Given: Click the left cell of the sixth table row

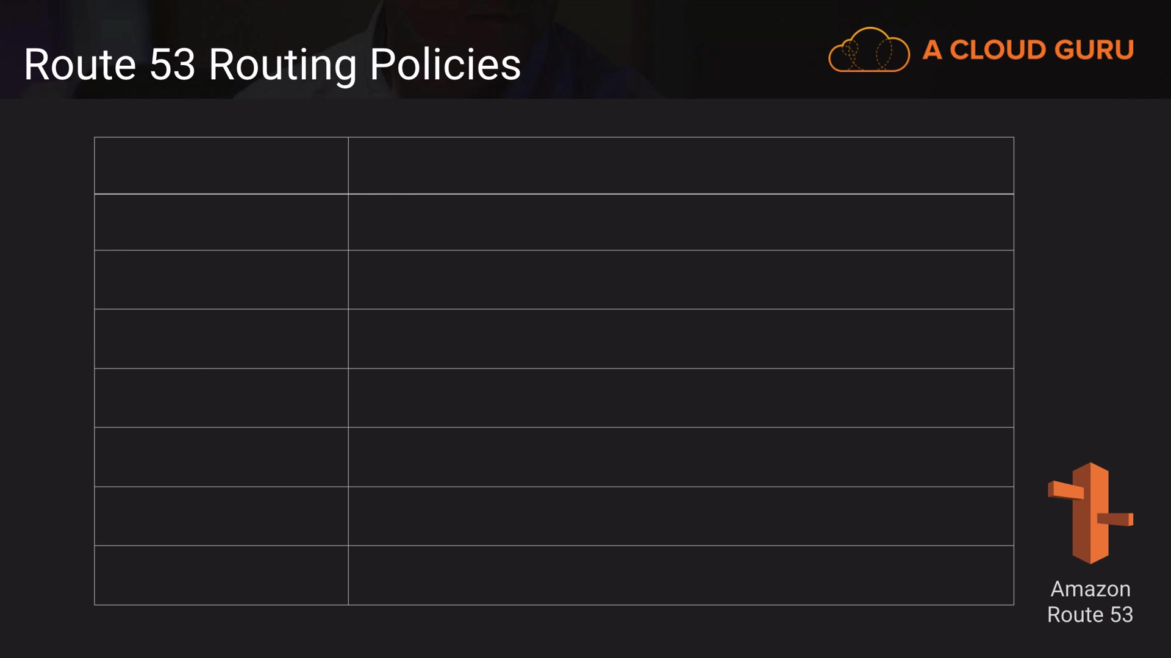Looking at the screenshot, I should coord(221,457).
